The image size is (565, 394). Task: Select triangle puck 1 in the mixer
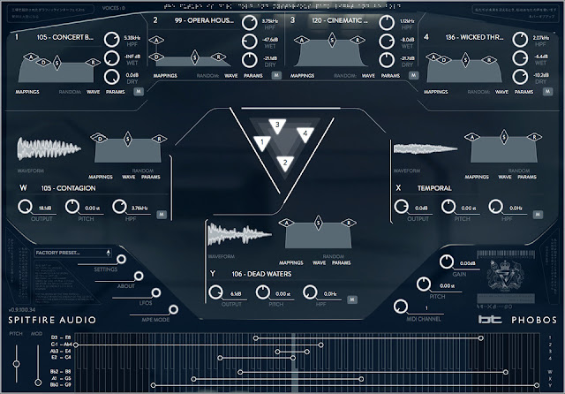[x=262, y=143]
